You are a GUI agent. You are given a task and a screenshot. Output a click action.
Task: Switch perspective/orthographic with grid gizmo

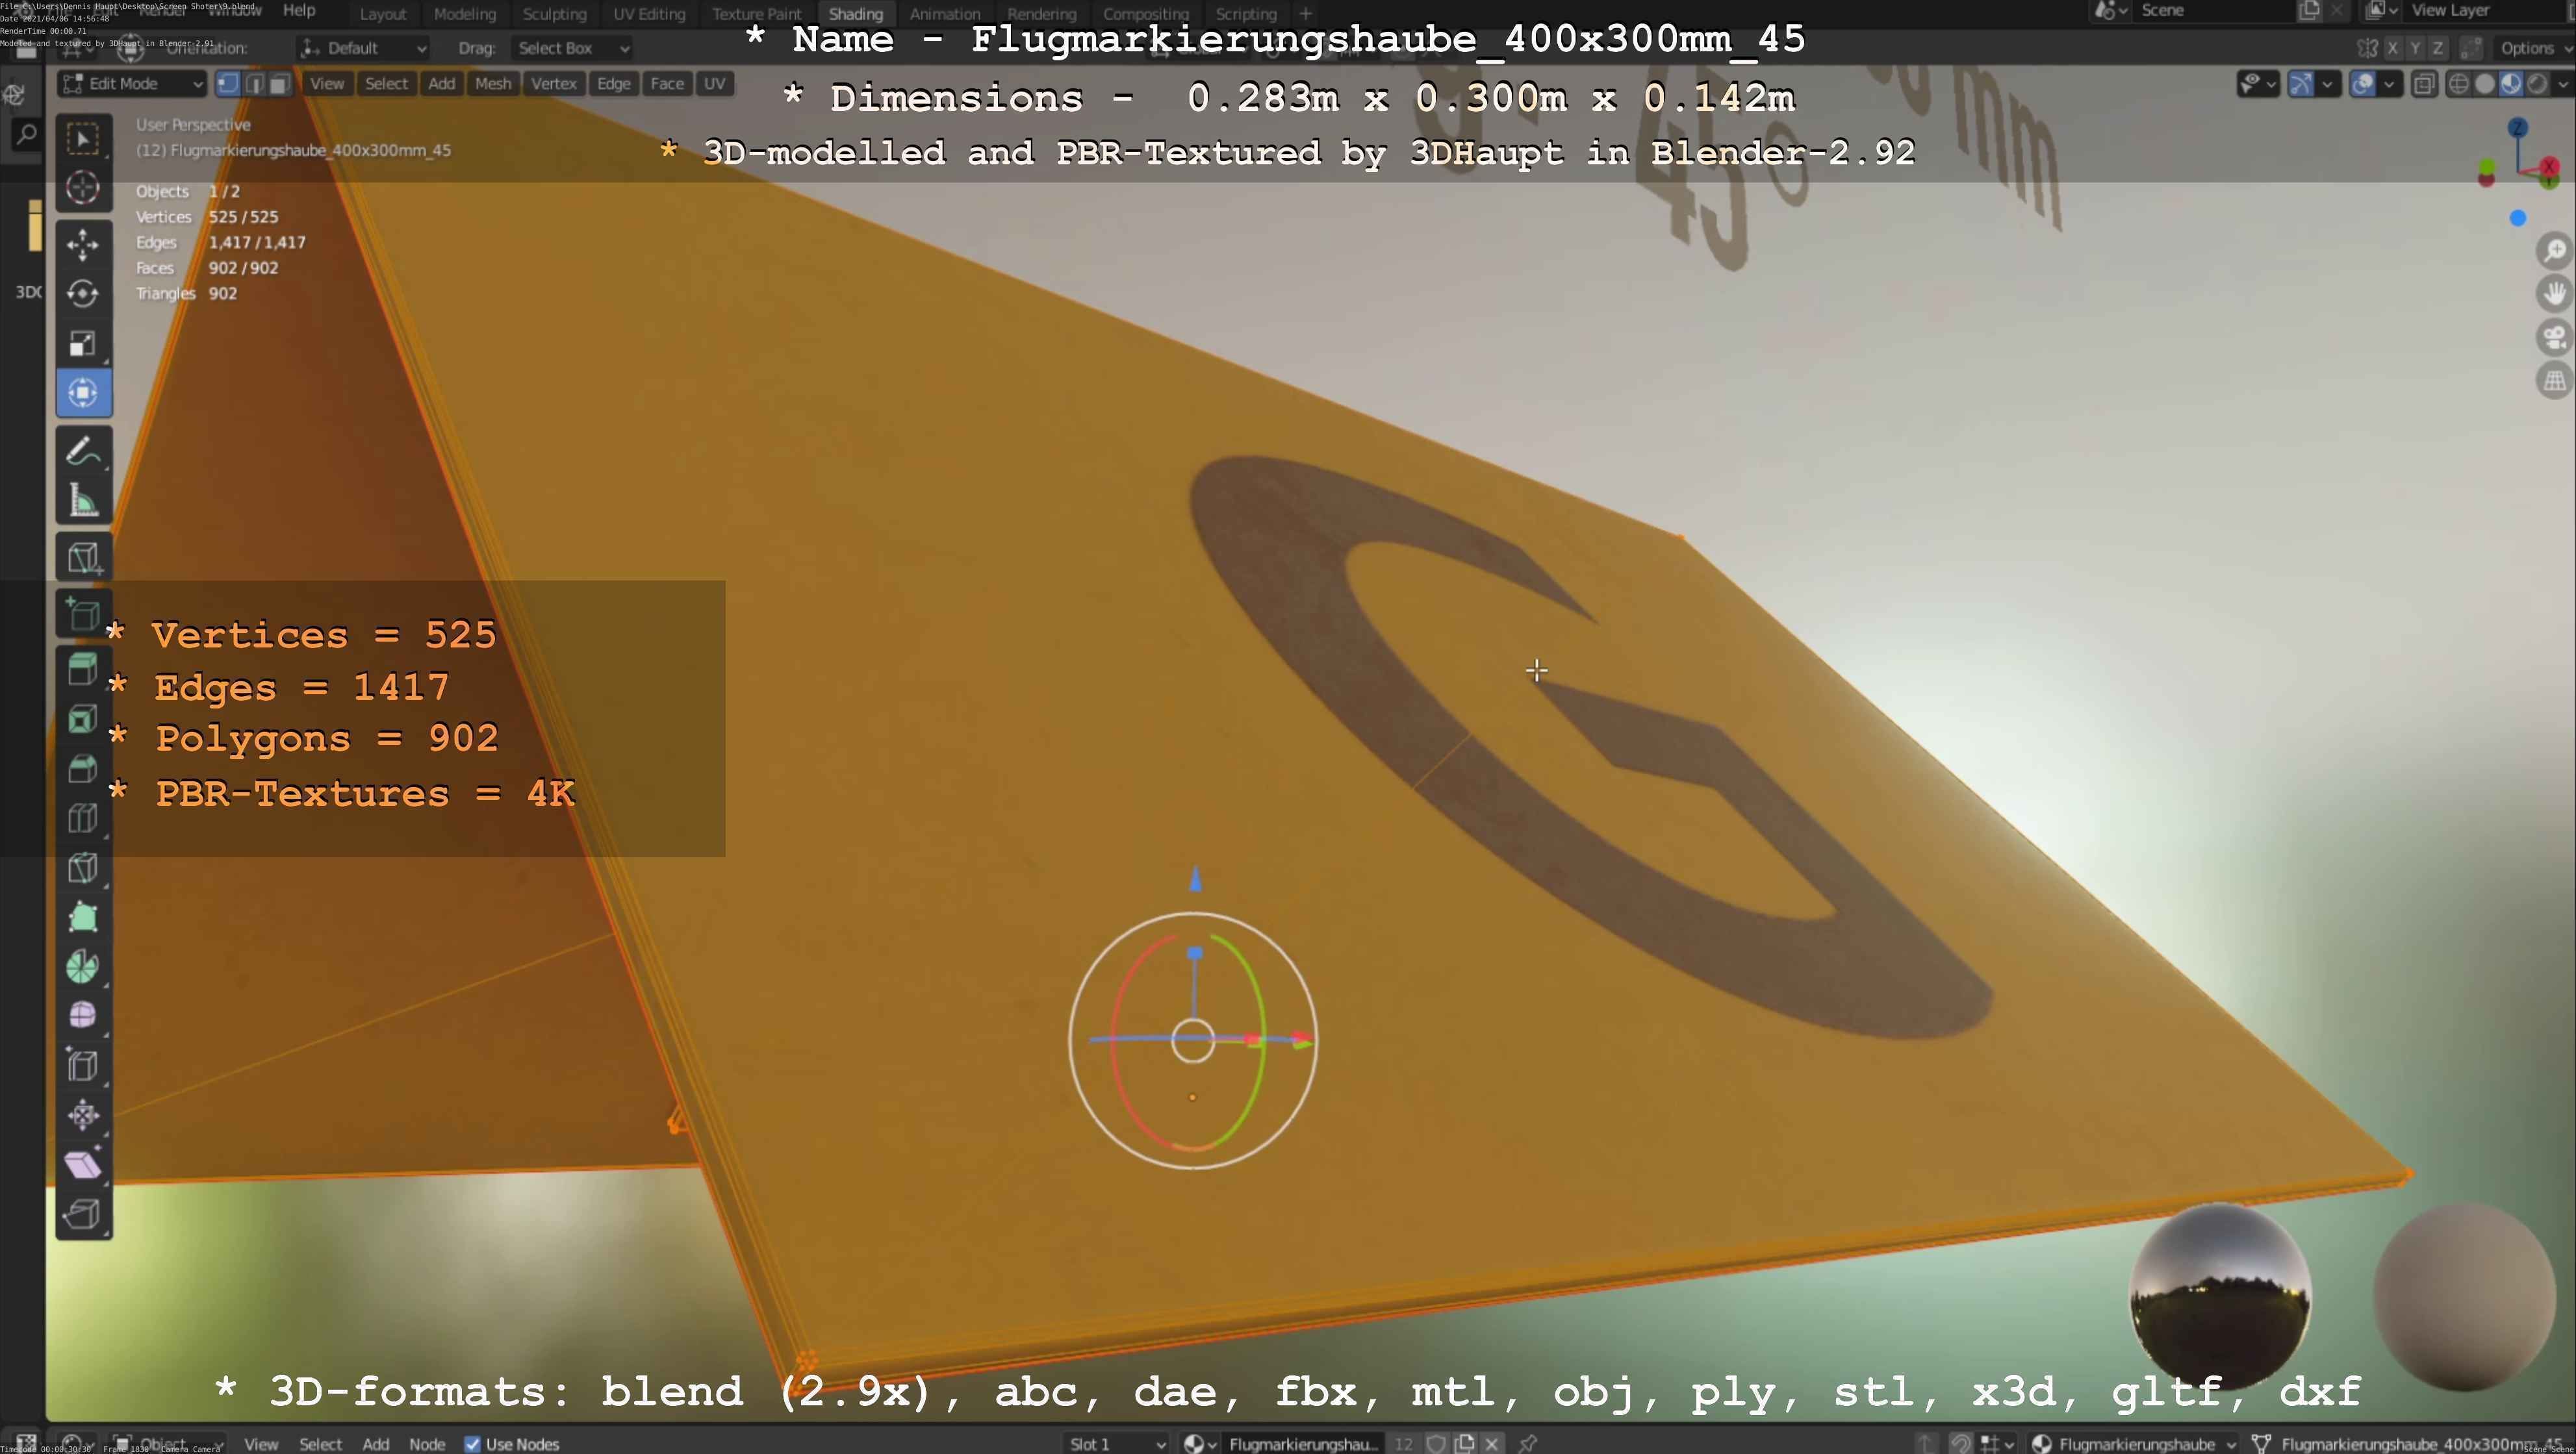pos(2555,381)
